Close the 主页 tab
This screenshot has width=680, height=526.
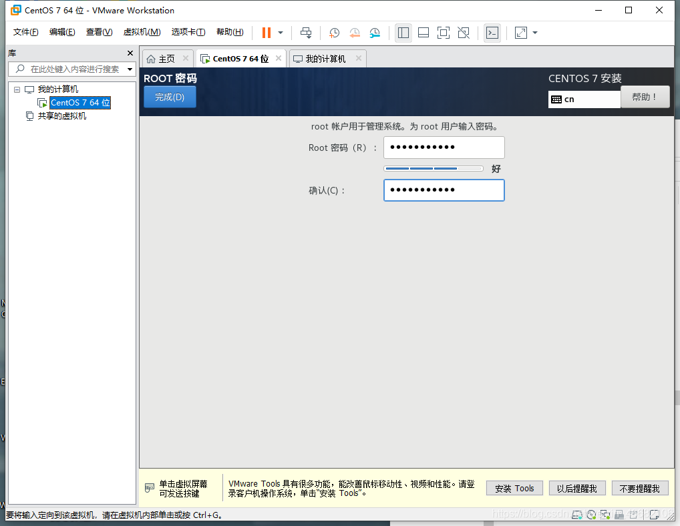186,58
